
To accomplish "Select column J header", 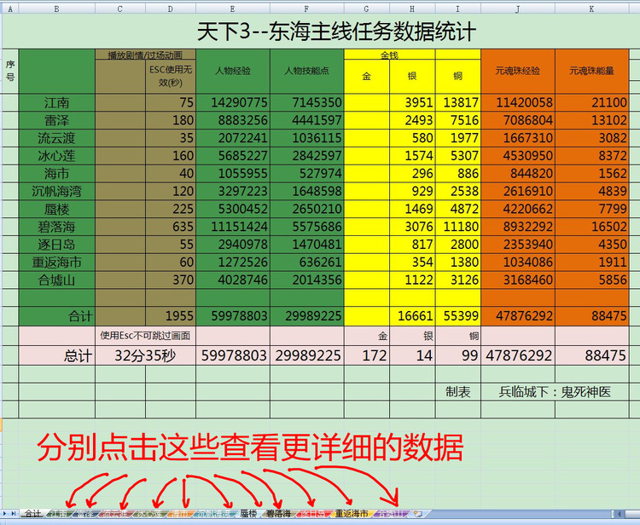I will pyautogui.click(x=518, y=9).
